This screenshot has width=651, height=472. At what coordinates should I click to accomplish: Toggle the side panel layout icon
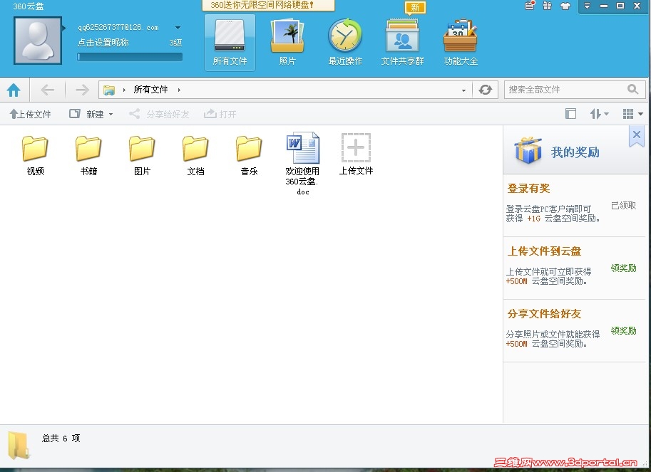571,114
